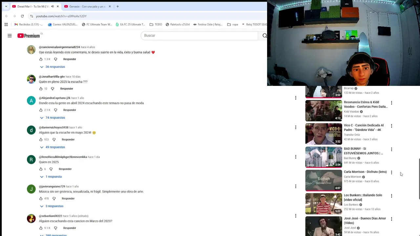Reply to danierruizhoyos5938 comment
Screen dimensions: 420x236
[68, 140]
